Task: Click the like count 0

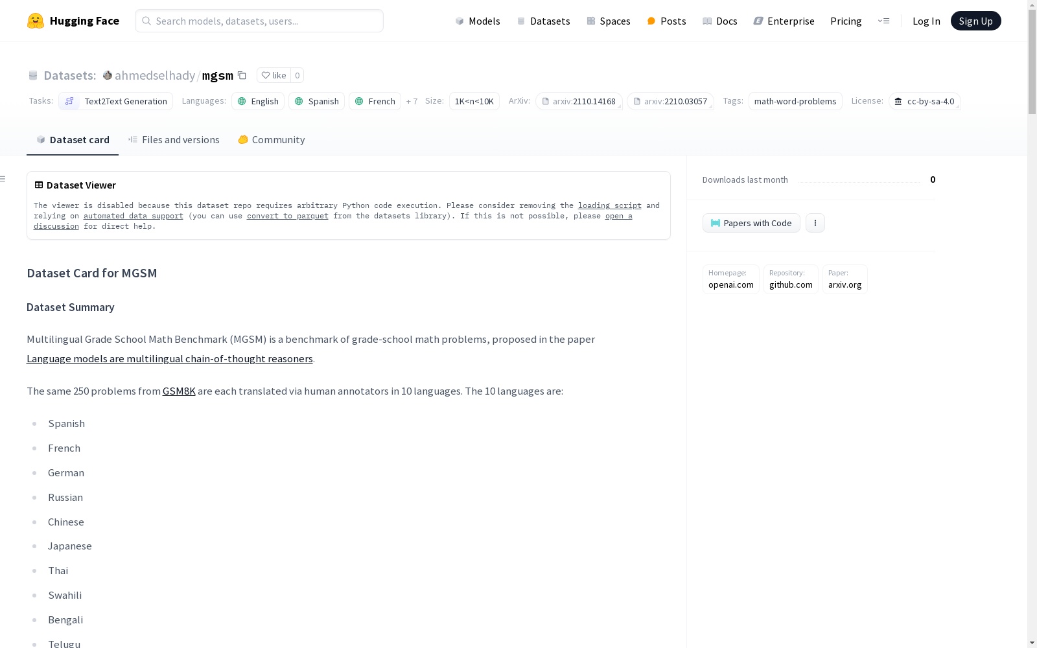Action: tap(297, 75)
